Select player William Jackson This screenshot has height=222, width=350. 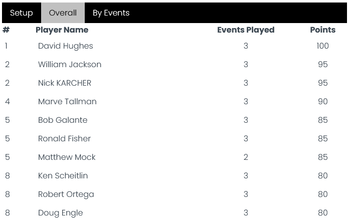pos(70,65)
